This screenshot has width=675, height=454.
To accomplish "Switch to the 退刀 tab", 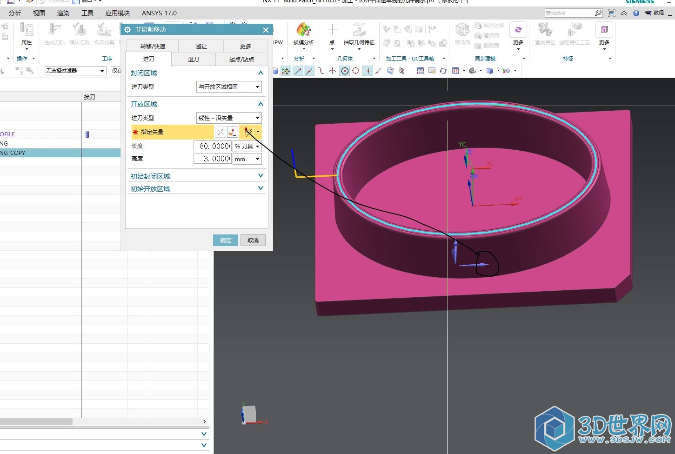I will tap(194, 59).
